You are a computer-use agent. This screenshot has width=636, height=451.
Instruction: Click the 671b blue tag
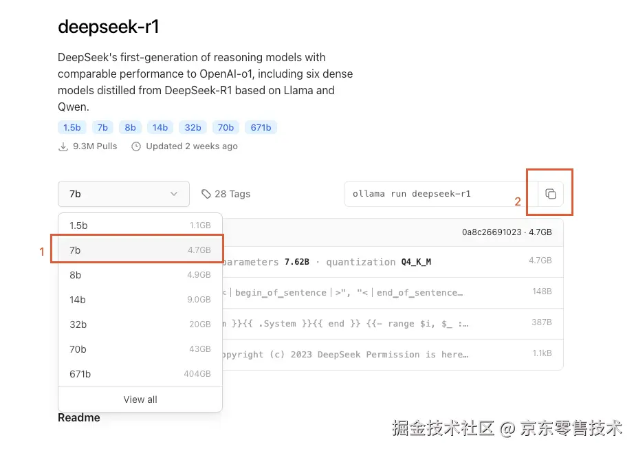click(x=261, y=127)
